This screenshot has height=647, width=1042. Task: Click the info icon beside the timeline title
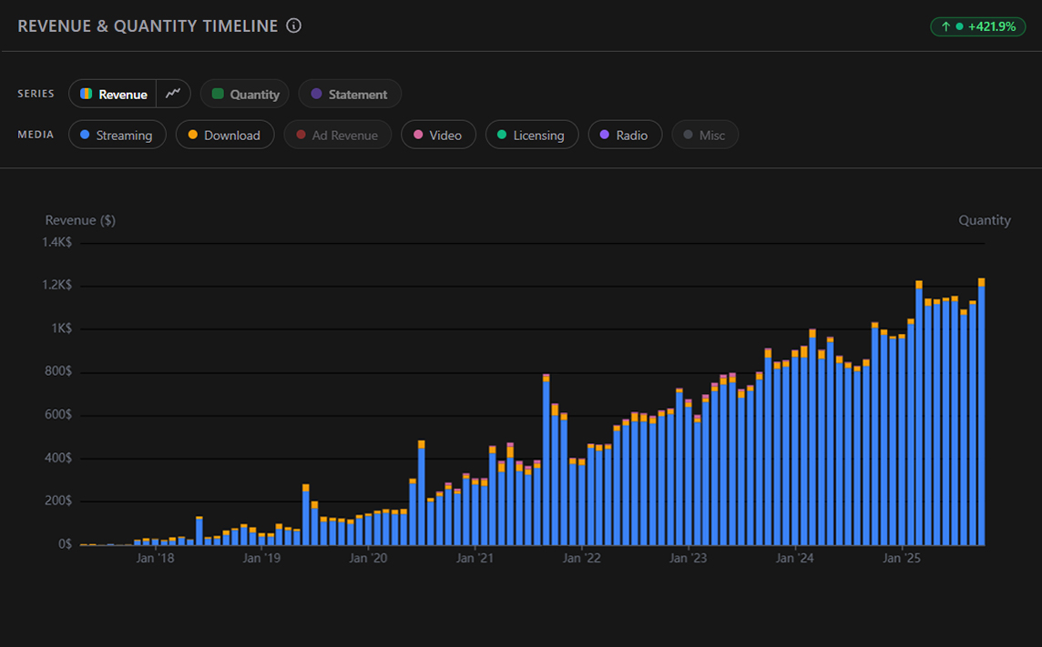293,25
